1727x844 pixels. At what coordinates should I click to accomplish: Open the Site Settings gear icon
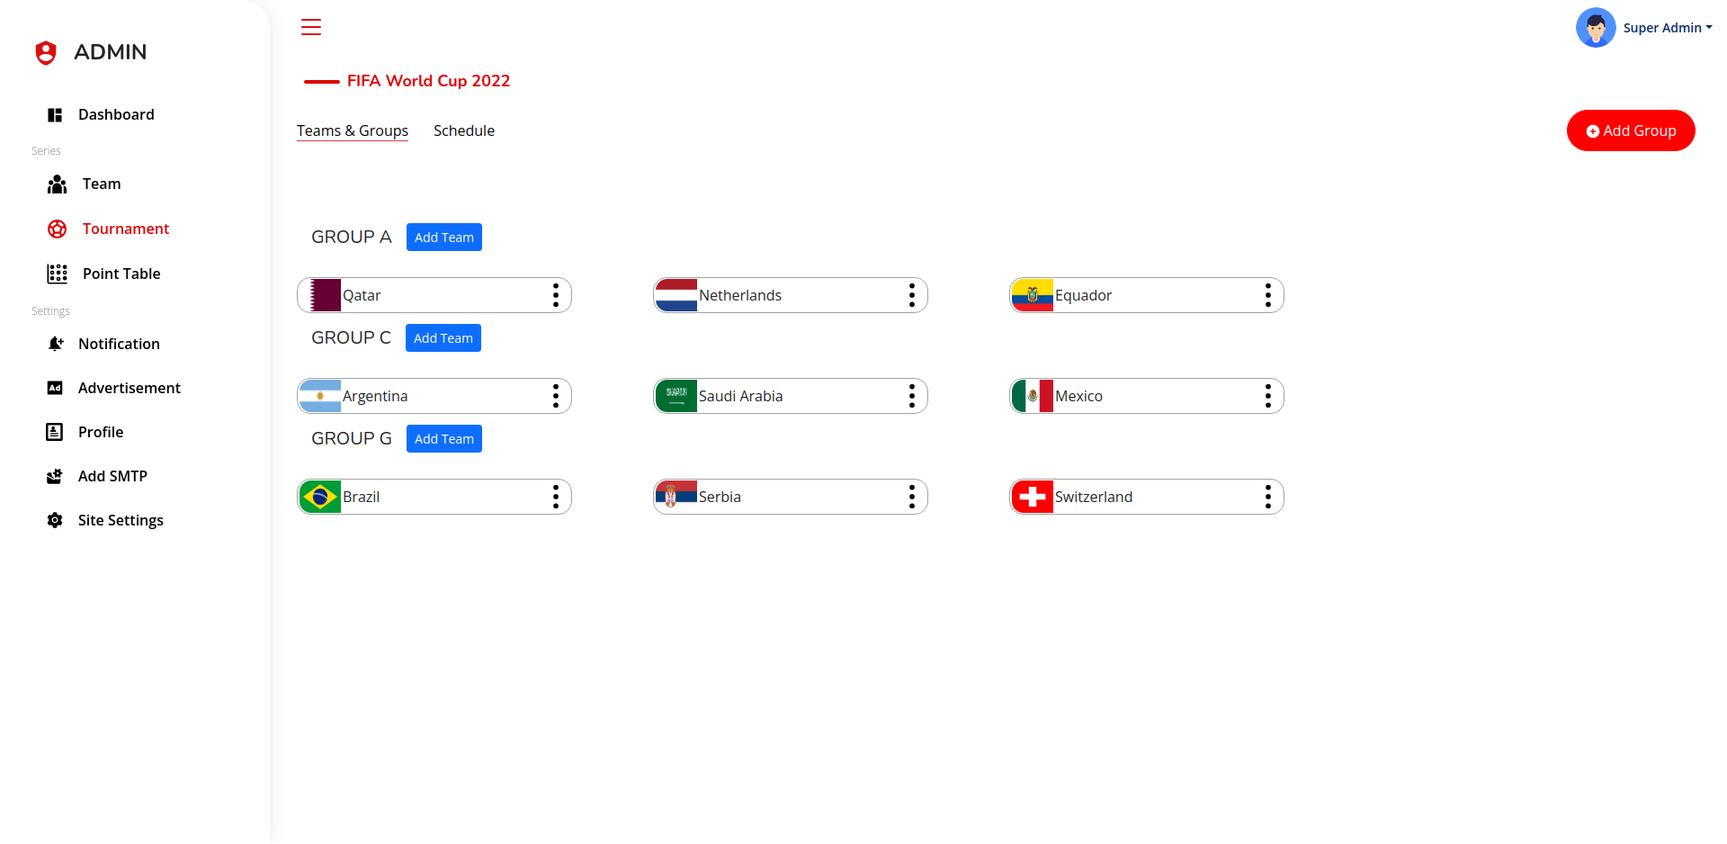pos(55,520)
